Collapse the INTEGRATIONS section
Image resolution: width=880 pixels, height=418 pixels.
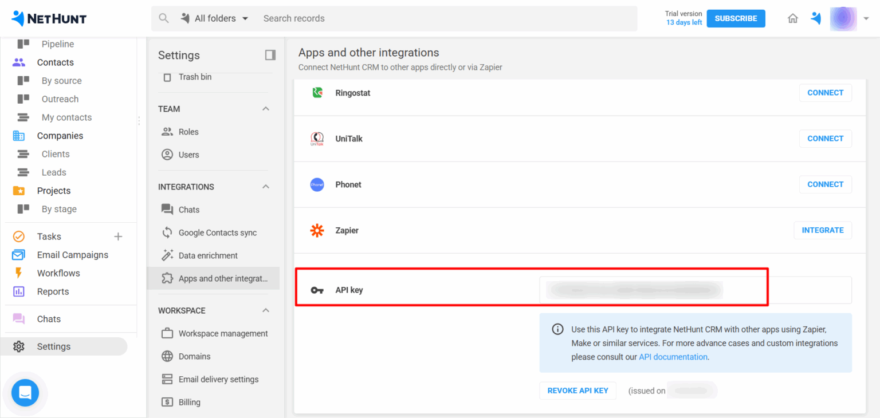coord(266,187)
